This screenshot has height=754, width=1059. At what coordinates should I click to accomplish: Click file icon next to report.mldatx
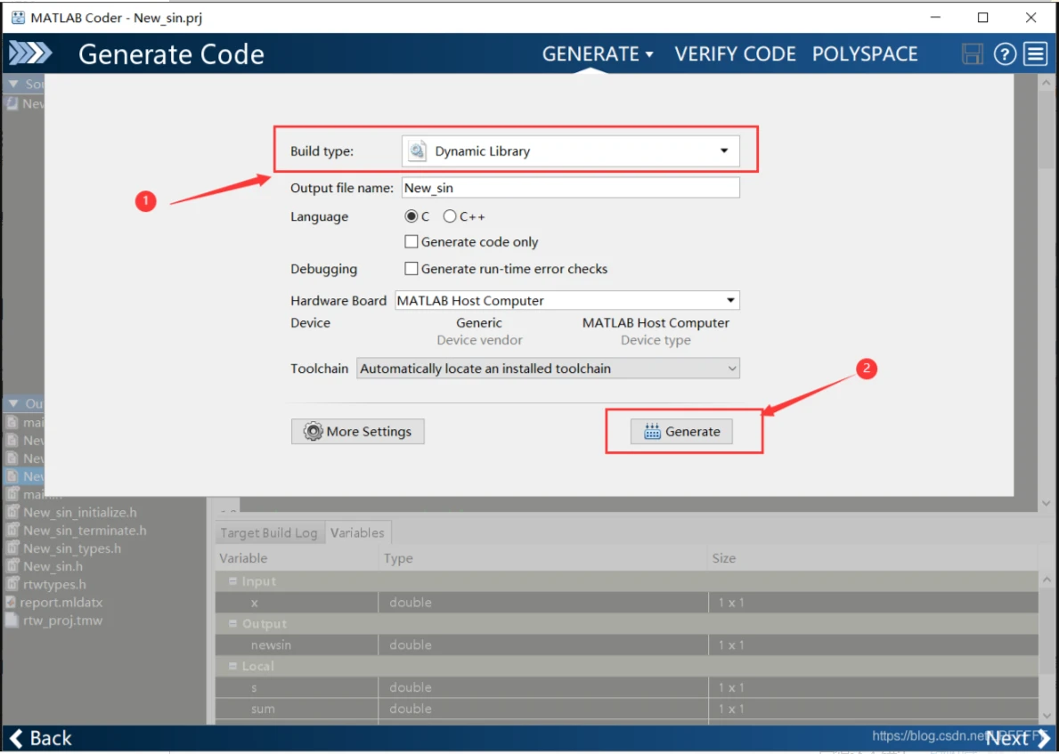tap(11, 602)
